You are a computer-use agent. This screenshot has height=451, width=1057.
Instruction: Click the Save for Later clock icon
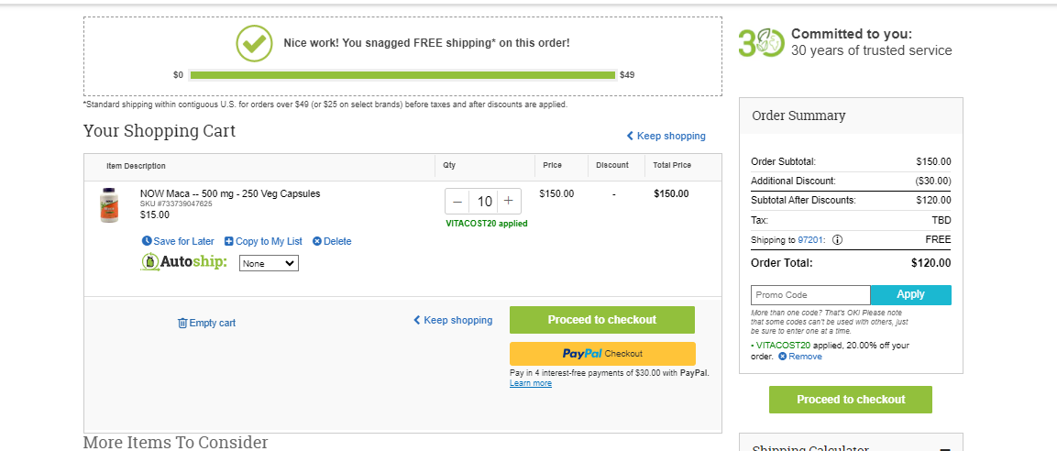[147, 241]
